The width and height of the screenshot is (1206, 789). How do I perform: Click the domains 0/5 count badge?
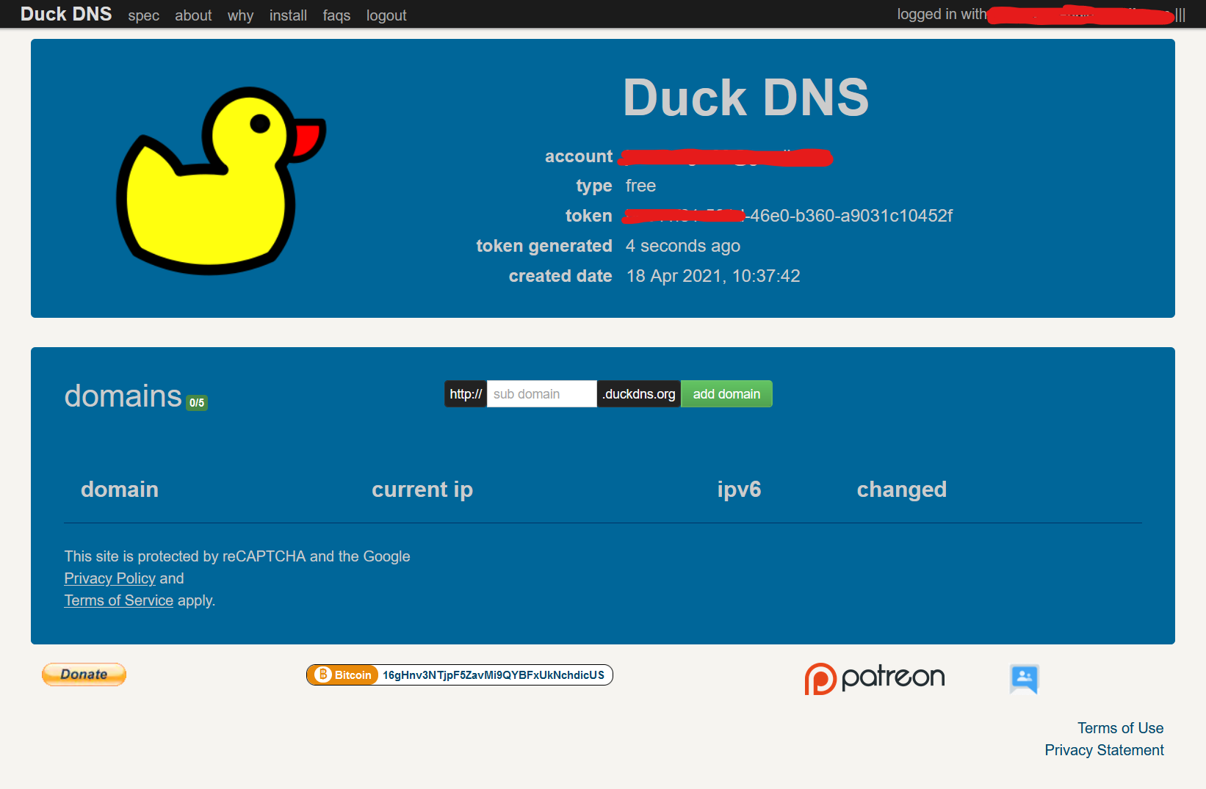pos(197,403)
